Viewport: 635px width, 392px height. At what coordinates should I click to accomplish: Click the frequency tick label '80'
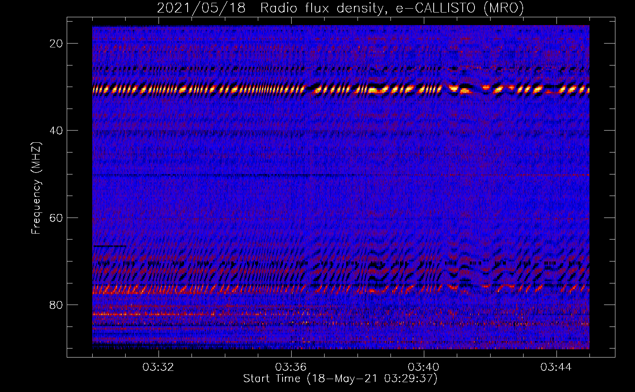(56, 305)
